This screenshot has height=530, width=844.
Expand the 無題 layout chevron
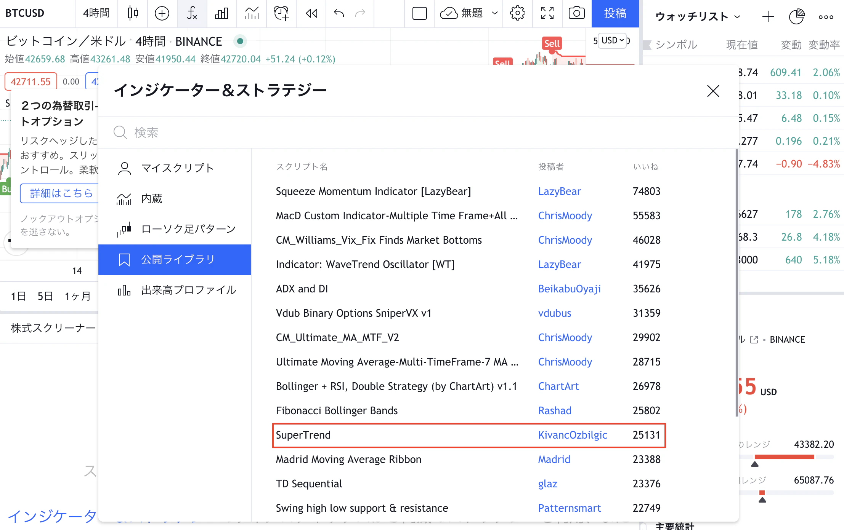pos(495,13)
